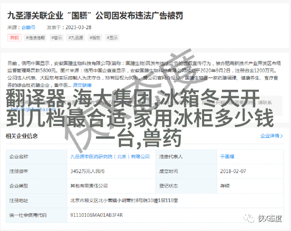Click the 存续 registration status value

(x=225, y=186)
